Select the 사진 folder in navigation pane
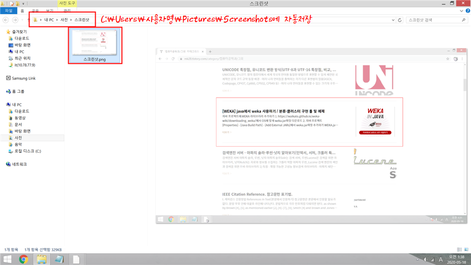 tap(32, 137)
